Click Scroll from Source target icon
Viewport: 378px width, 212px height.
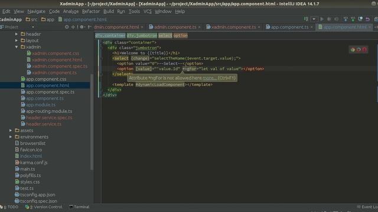pyautogui.click(x=67, y=27)
